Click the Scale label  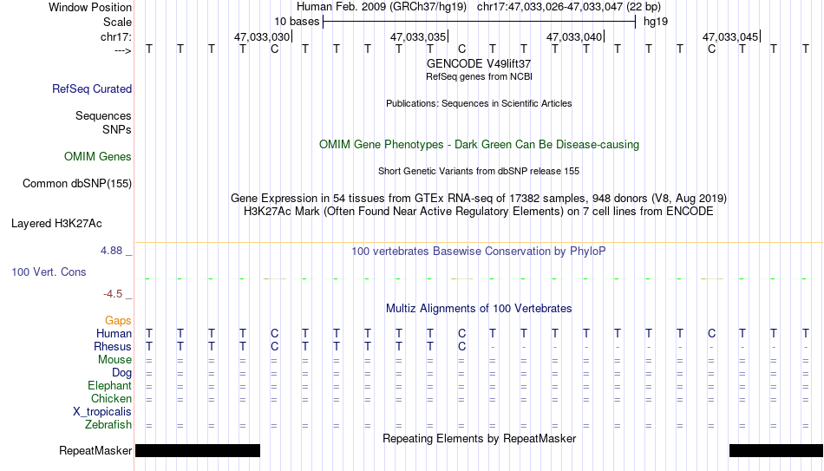[x=118, y=22]
